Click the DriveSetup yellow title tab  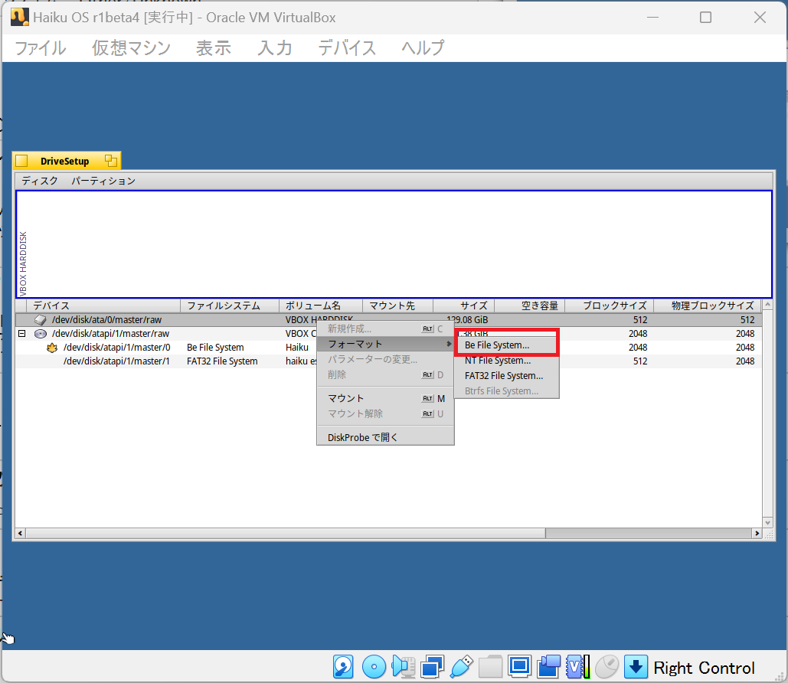click(x=67, y=161)
